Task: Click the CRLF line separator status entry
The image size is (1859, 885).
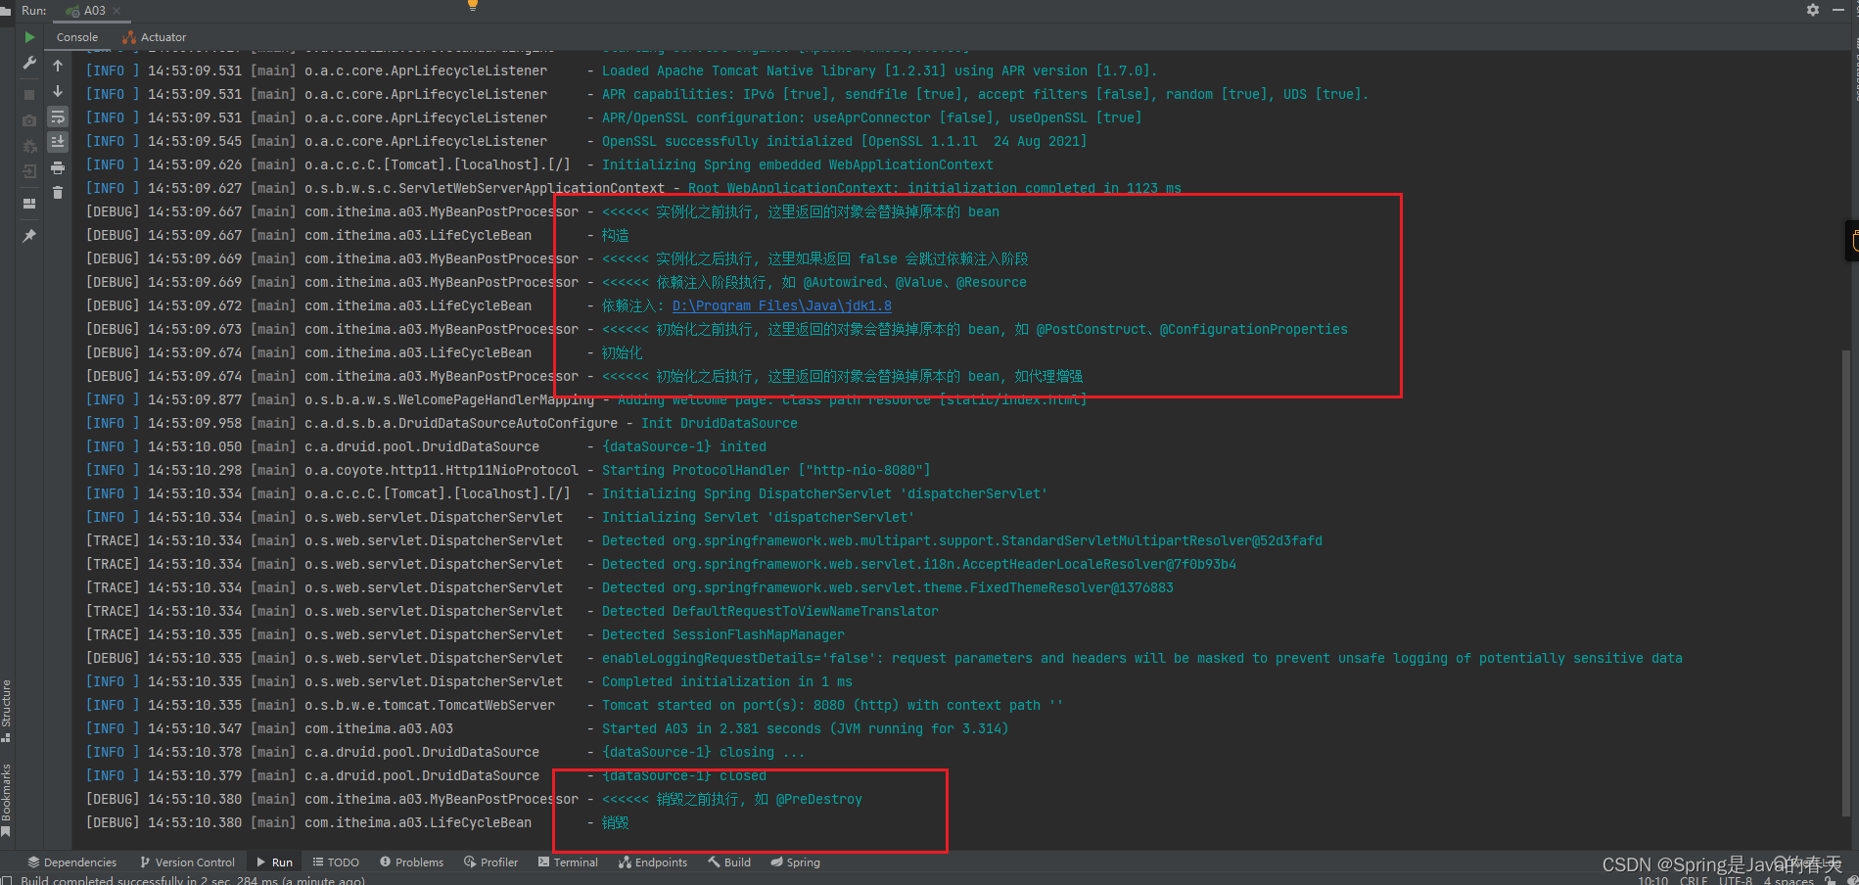Action: (1694, 880)
